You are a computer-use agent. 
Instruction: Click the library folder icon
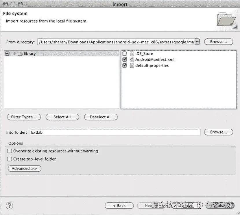click(x=20, y=54)
